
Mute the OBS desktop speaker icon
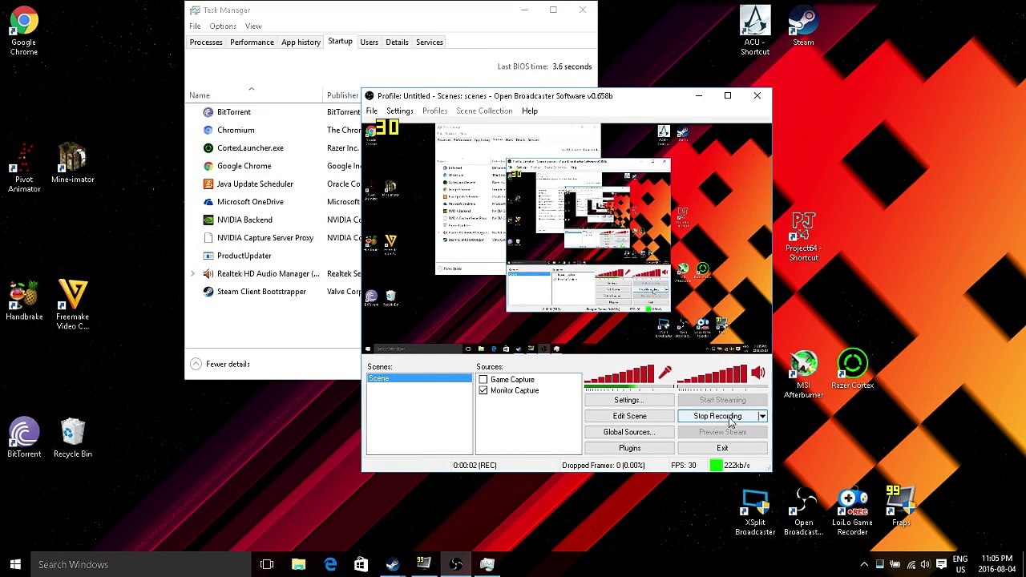pyautogui.click(x=758, y=373)
